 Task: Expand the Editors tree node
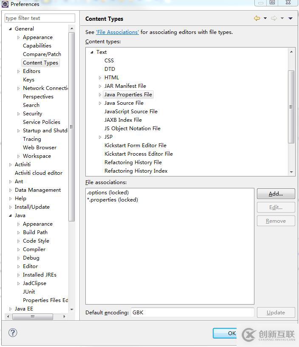point(18,71)
